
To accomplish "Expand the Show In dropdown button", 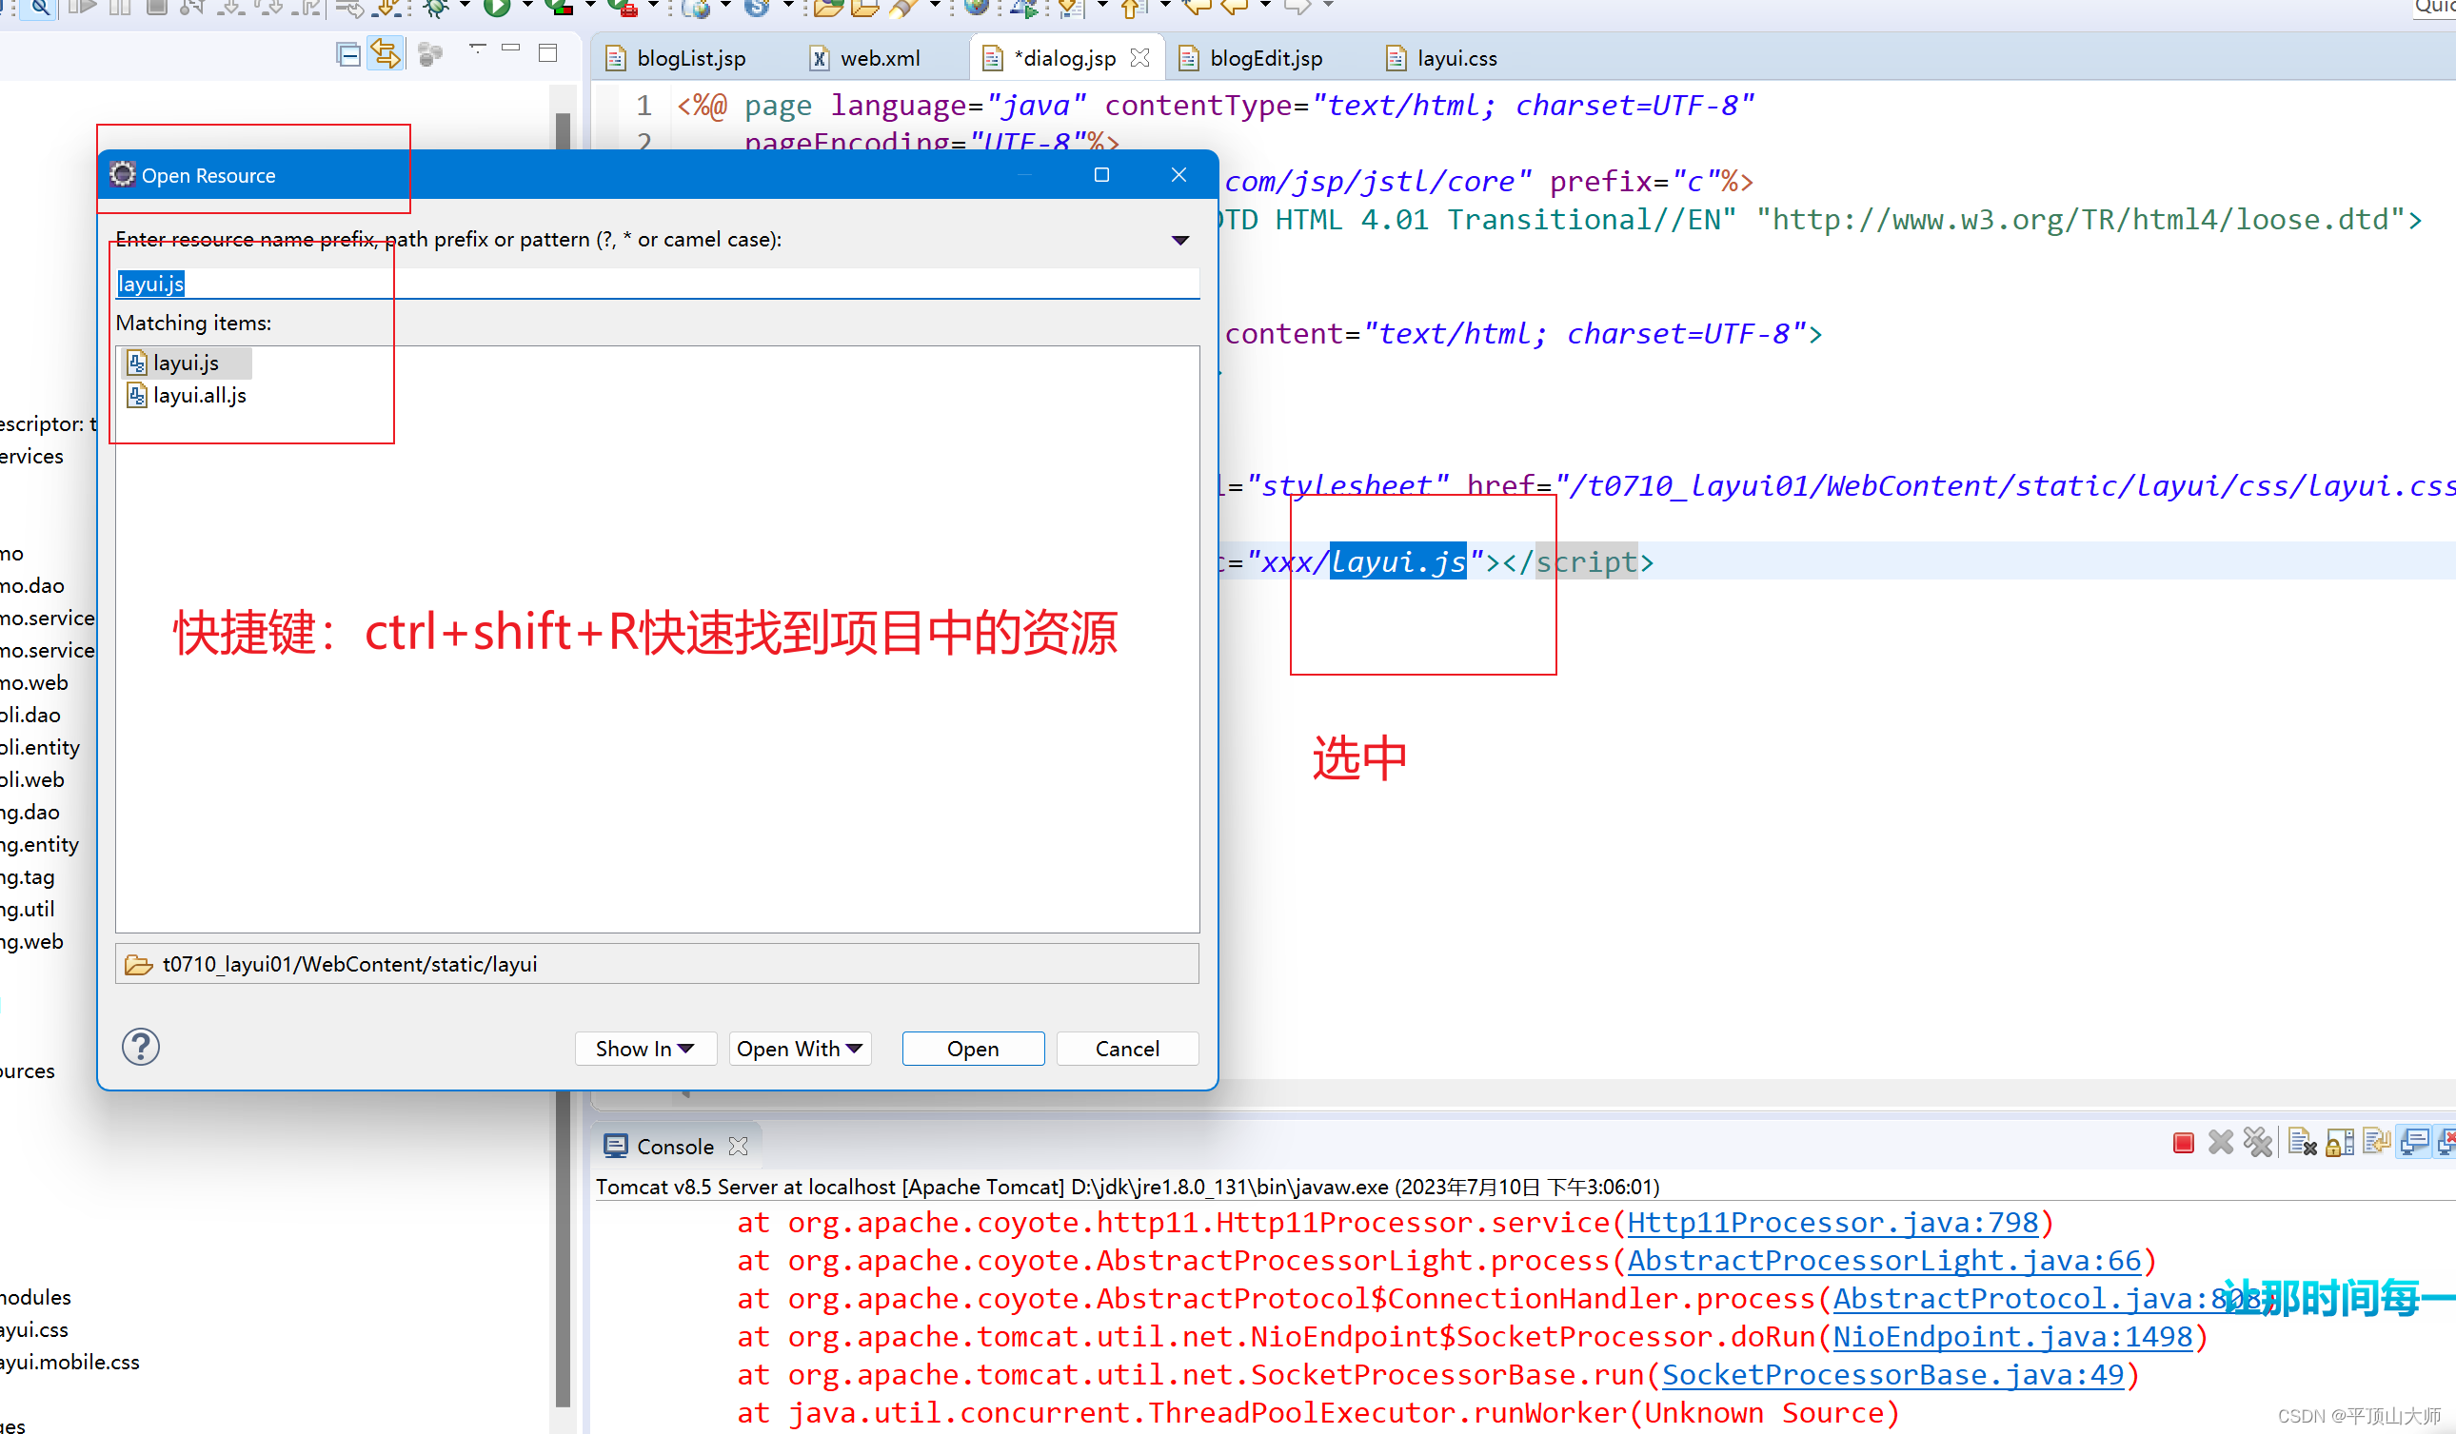I will tap(645, 1049).
